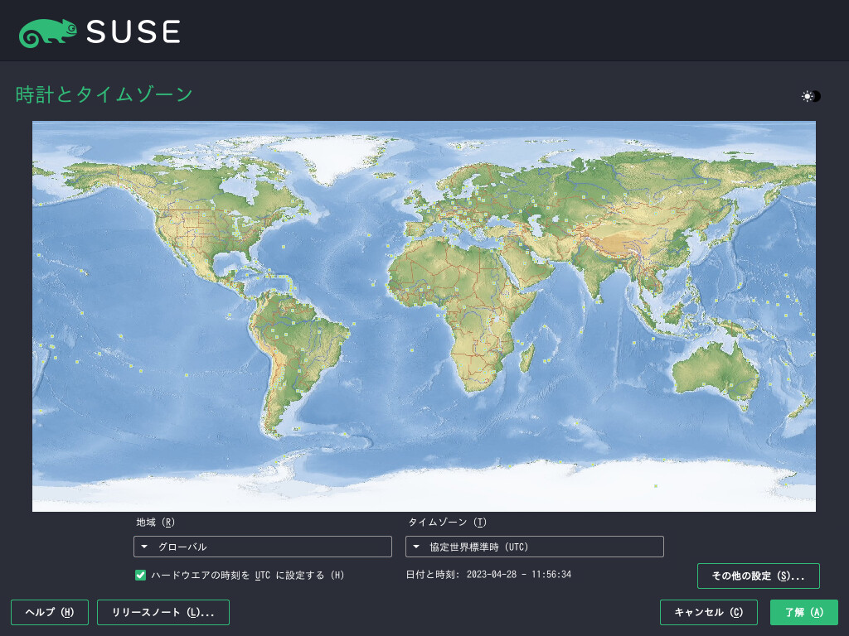This screenshot has width=849, height=636.
Task: Confirm with the green 了解 button
Action: point(803,613)
